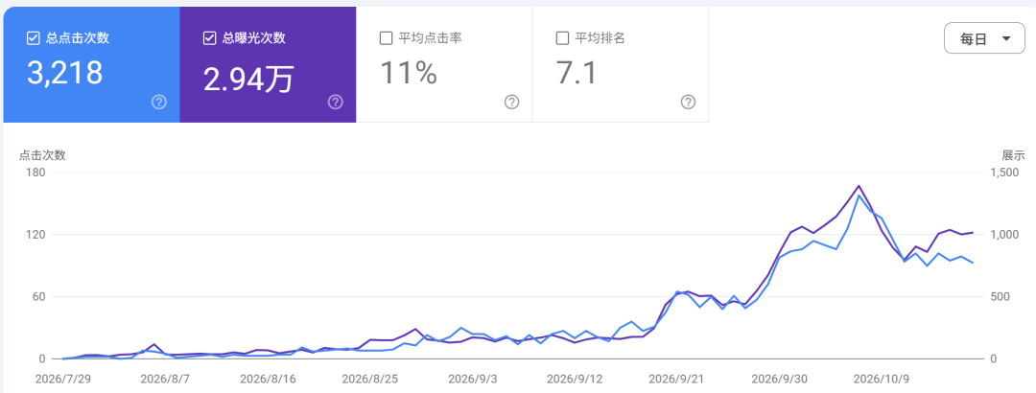Screen dimensions: 1036x393
Task: Open help icon on 总曝光次数 card
Action: (x=335, y=102)
